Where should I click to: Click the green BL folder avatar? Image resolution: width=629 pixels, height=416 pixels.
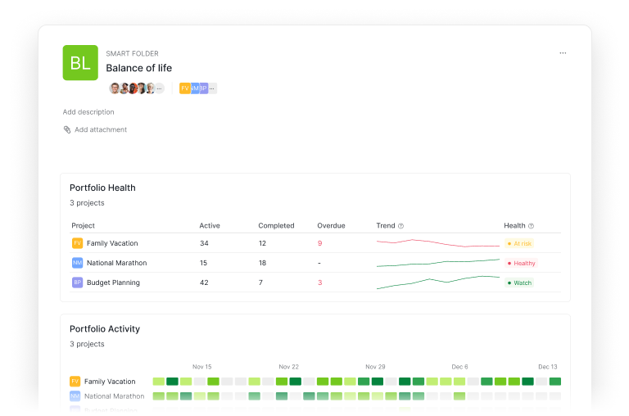pos(80,62)
